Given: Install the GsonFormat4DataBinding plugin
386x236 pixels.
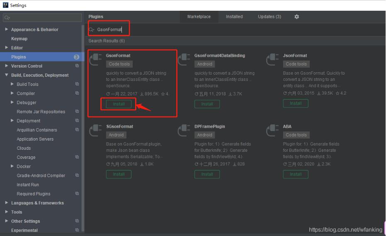Looking at the screenshot, I should point(207,104).
